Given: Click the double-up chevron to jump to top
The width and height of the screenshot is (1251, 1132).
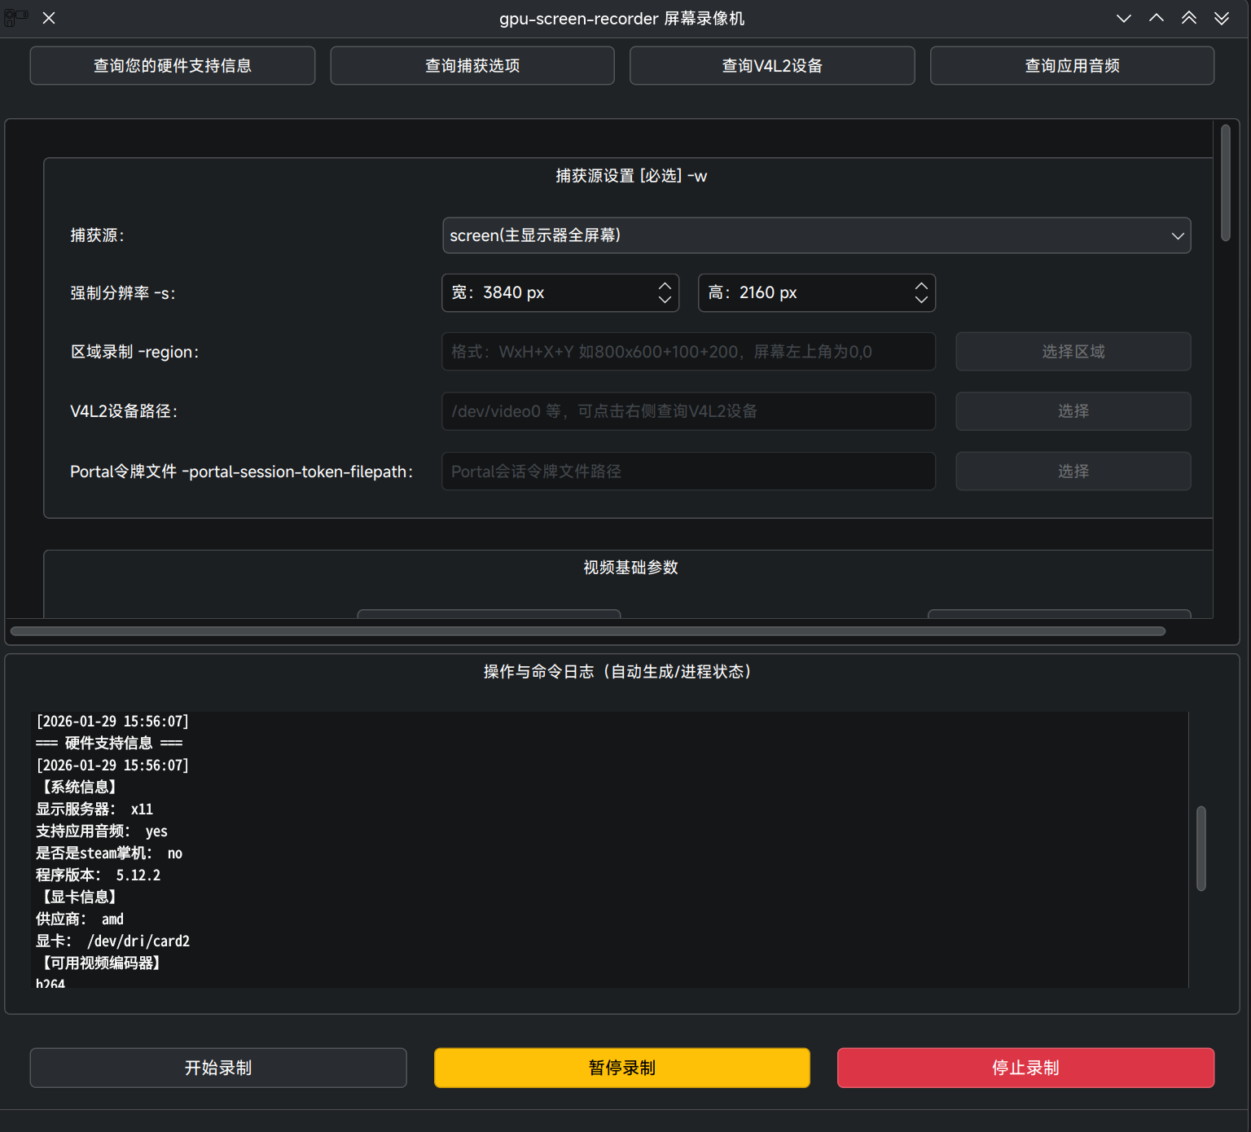Looking at the screenshot, I should pos(1189,17).
